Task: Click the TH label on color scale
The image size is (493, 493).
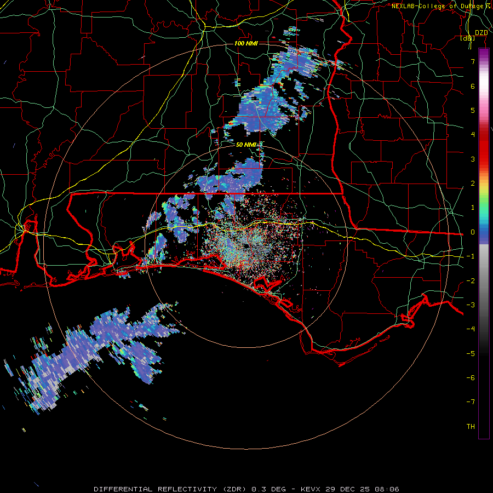Action: [471, 427]
